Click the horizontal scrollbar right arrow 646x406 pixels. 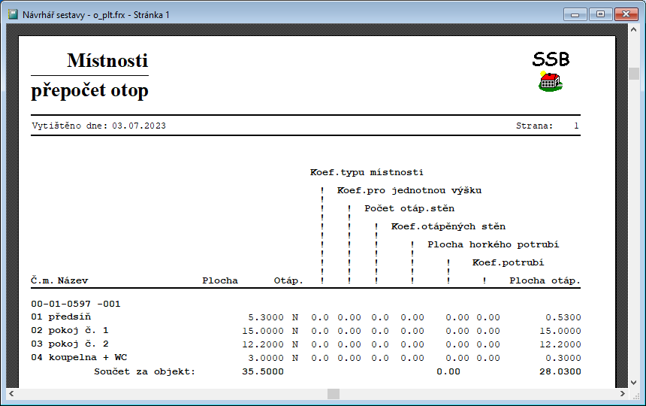(x=623, y=394)
